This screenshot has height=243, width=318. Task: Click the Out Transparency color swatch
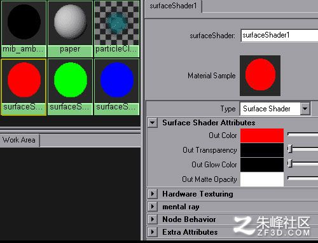tap(262, 150)
